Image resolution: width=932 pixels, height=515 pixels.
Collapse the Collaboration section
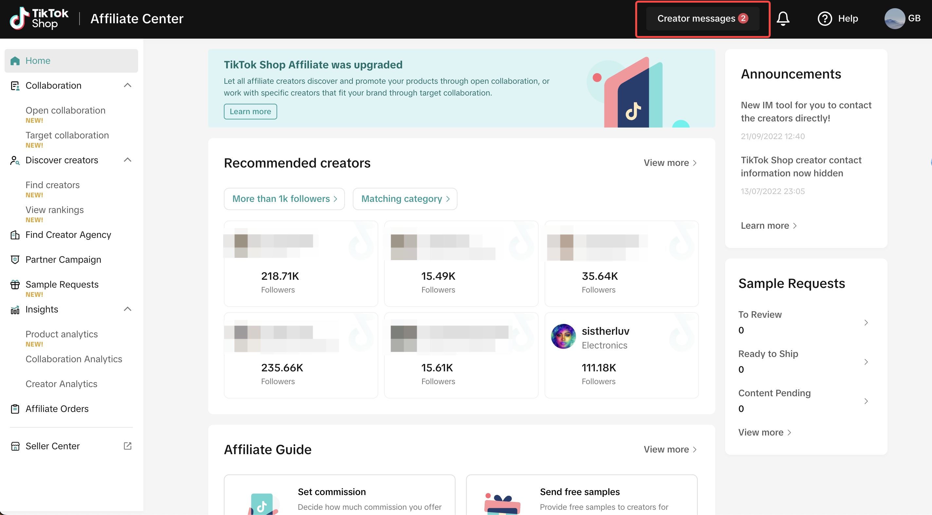coord(127,85)
